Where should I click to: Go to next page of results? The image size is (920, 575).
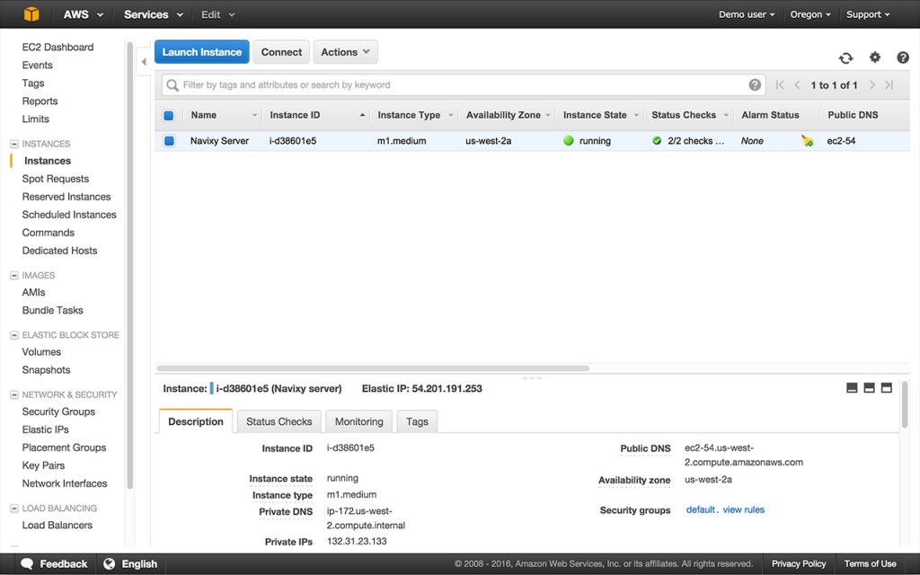[872, 84]
